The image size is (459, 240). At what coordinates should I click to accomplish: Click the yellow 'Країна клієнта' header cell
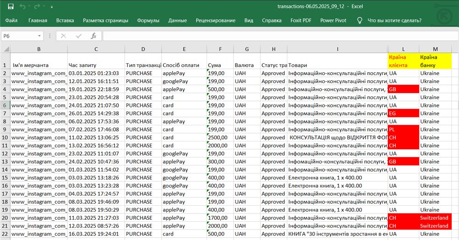click(403, 61)
